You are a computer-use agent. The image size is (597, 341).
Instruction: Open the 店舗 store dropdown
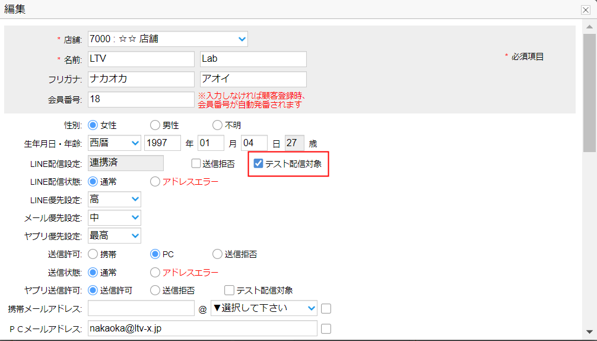pos(167,39)
